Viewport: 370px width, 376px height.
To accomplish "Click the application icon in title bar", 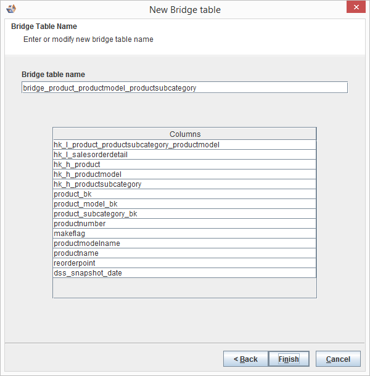I will [x=10, y=9].
